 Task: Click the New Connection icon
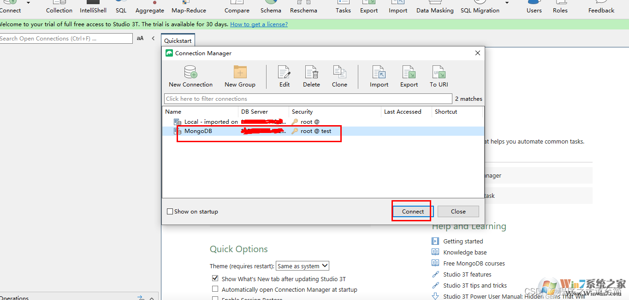point(190,73)
